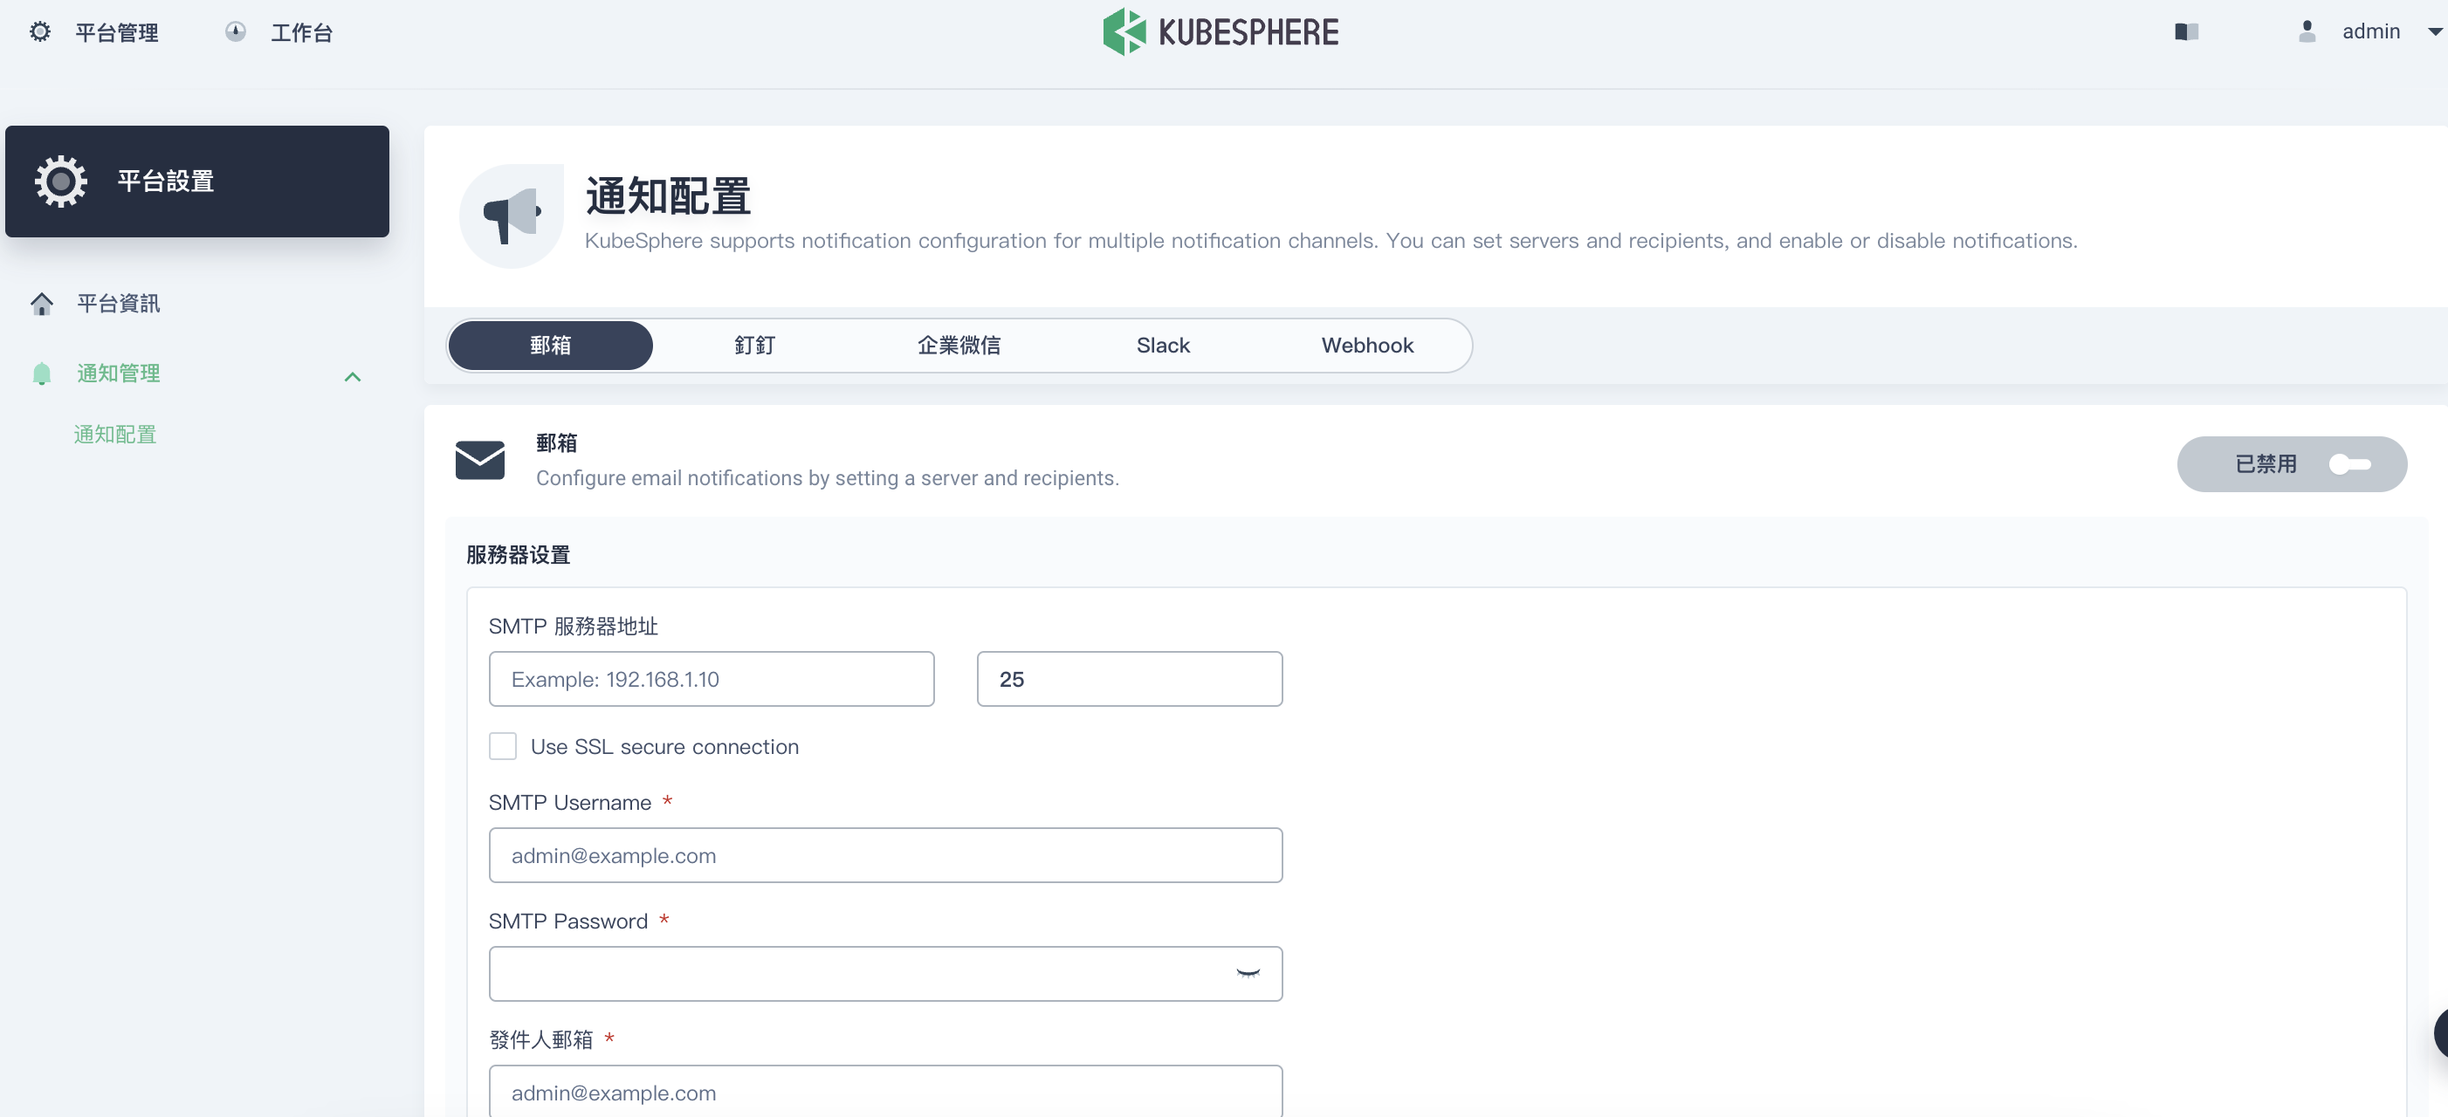The width and height of the screenshot is (2448, 1117).
Task: Collapse the 通知管理 menu chevron
Action: pos(353,377)
